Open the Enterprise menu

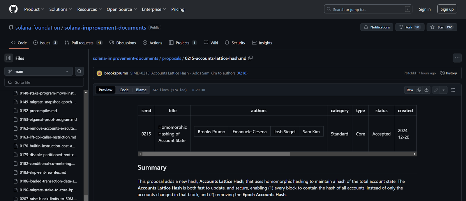pos(154,9)
